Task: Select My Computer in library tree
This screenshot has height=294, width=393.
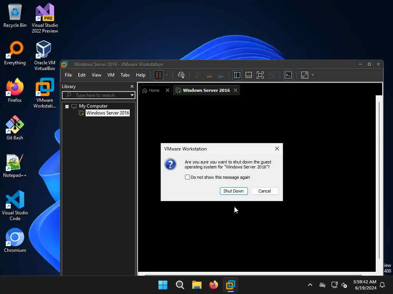Action: (x=93, y=106)
